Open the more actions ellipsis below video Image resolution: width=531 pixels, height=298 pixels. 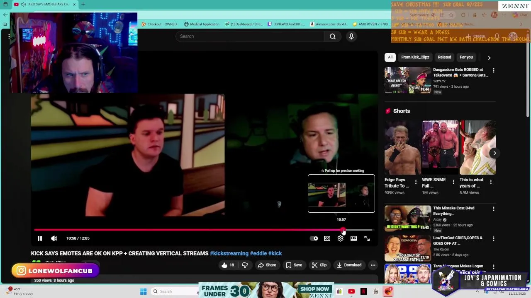(373, 265)
